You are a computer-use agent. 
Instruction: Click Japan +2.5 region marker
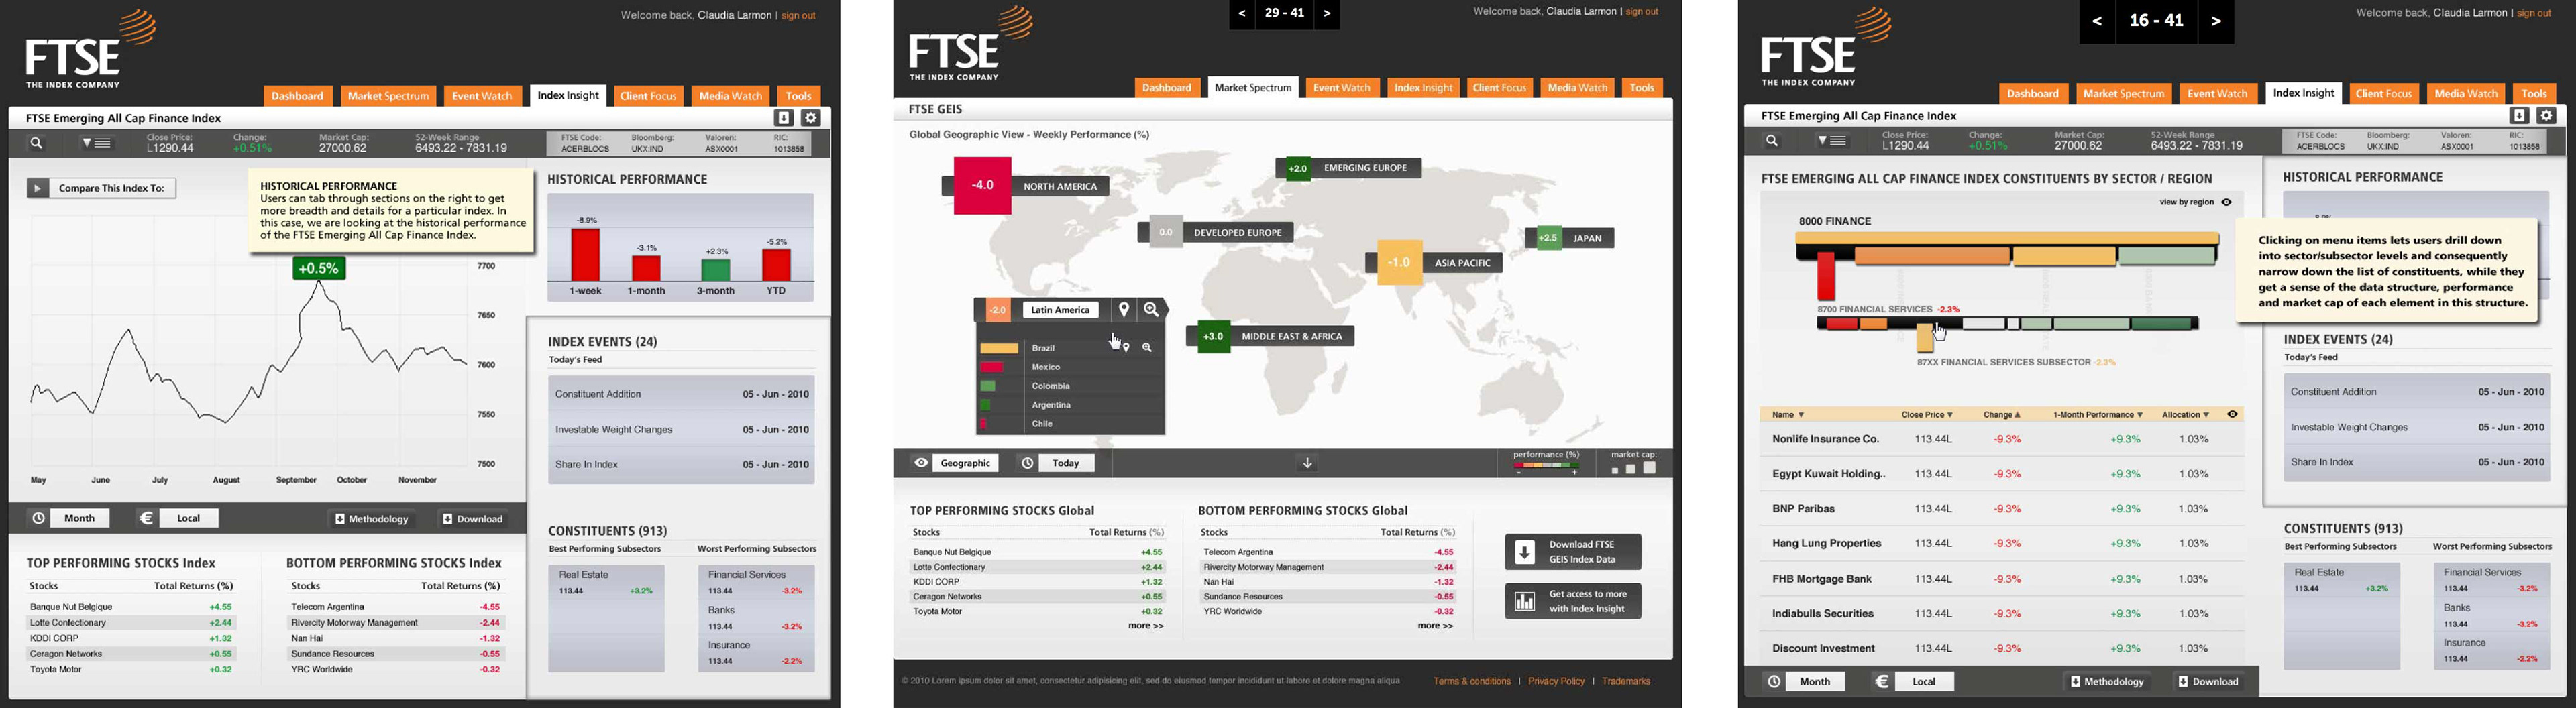click(1548, 238)
